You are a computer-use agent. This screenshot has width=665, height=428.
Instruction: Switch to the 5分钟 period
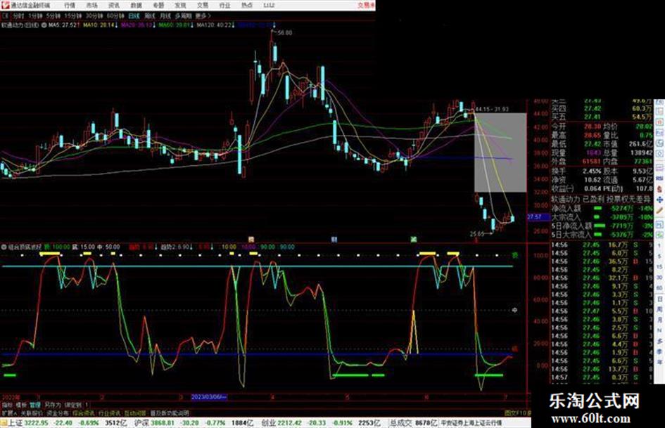[53, 16]
